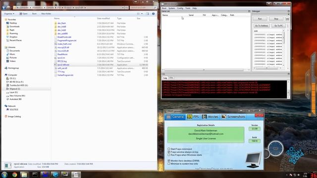Toggle Fraps window always on top
317x178 pixels.
point(169,152)
